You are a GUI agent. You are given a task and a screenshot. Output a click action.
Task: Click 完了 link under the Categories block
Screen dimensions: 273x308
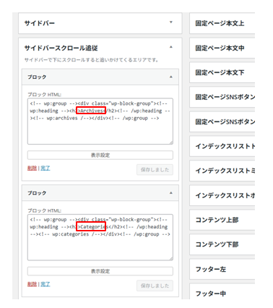[45, 284]
